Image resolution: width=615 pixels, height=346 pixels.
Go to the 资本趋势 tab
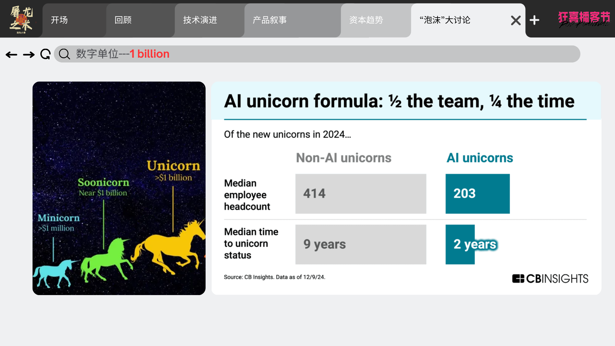click(366, 20)
